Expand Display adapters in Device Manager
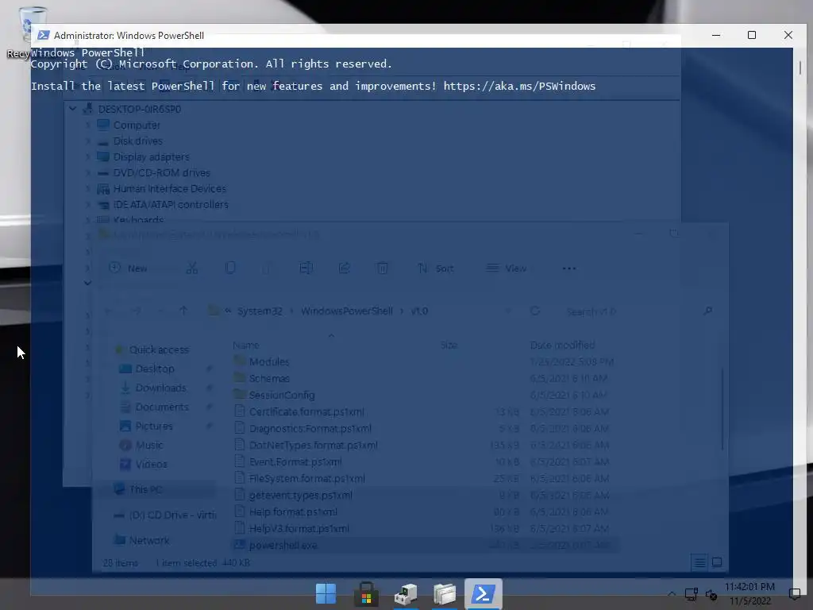 [87, 156]
